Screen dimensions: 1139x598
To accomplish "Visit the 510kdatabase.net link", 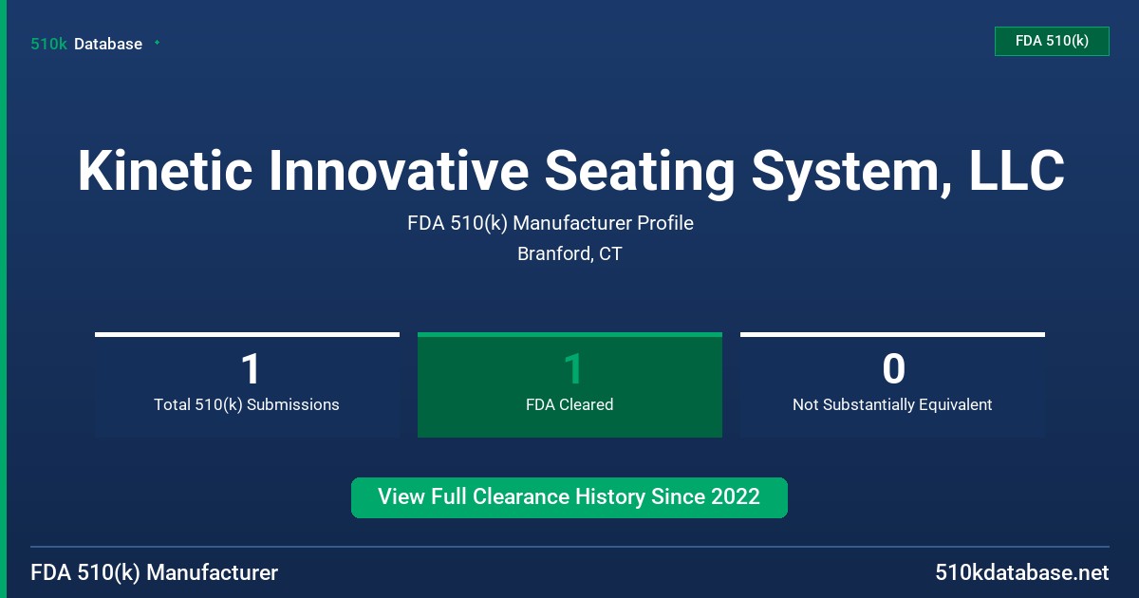I will [1021, 573].
